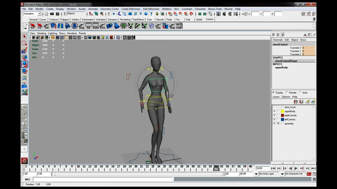The image size is (337, 189).
Task: Select the Render radio button
Action: (x=287, y=92)
